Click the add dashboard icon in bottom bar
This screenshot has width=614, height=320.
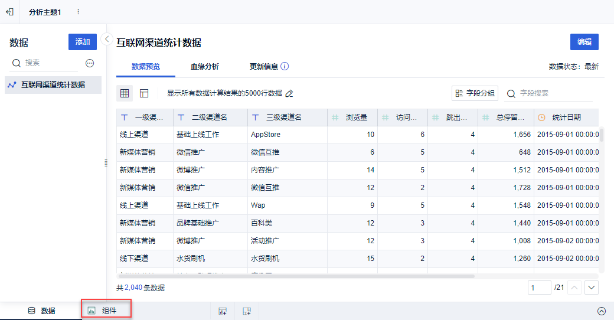pos(223,311)
